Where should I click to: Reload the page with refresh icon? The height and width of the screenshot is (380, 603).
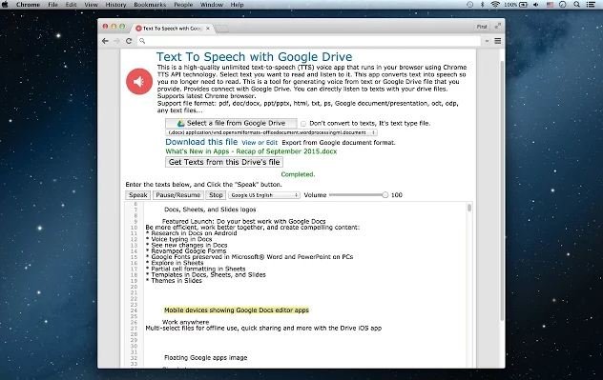coord(129,41)
